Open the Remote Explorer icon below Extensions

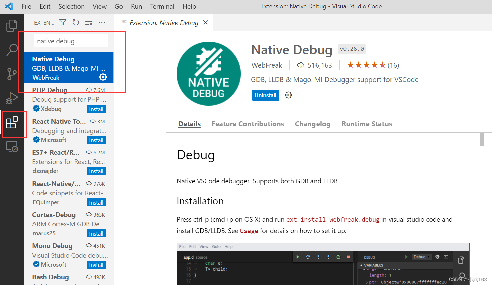[12, 147]
